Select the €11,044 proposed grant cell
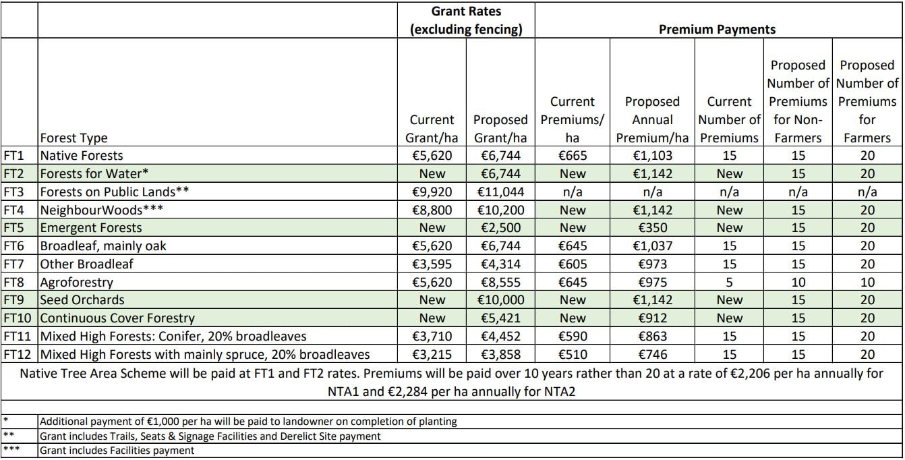This screenshot has height=460, width=905. (x=500, y=192)
